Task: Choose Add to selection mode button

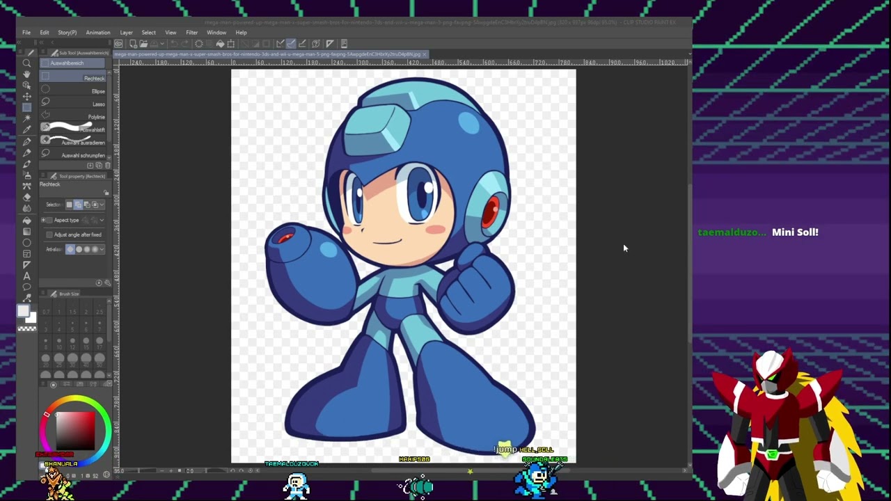Action: [x=78, y=205]
